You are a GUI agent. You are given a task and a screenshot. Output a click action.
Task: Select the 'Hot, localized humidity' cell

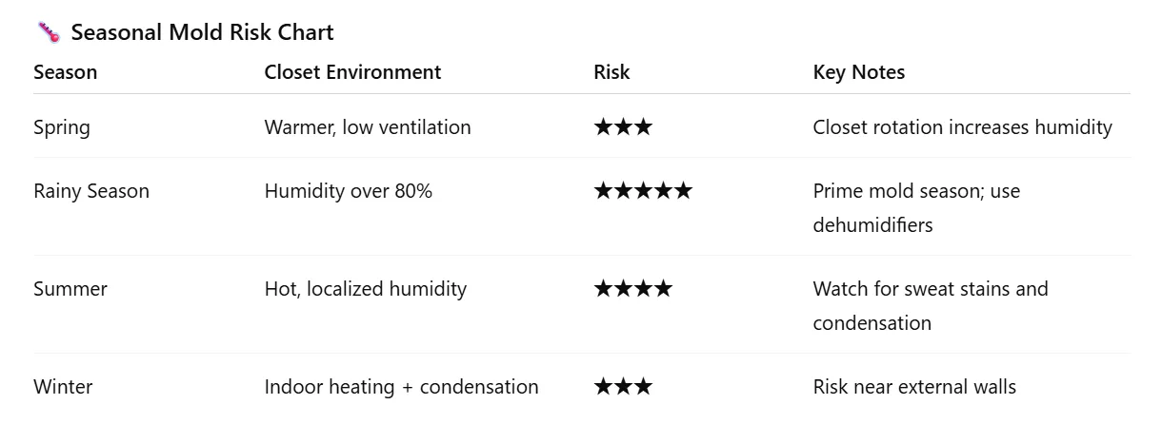click(x=366, y=288)
